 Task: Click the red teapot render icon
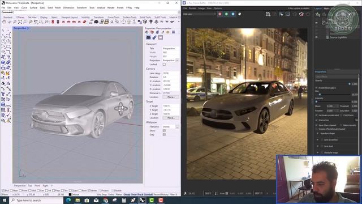click(x=301, y=14)
